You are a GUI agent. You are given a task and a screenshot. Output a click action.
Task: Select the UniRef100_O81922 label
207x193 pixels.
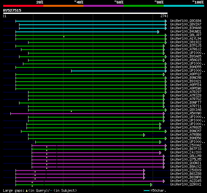coord(186,42)
